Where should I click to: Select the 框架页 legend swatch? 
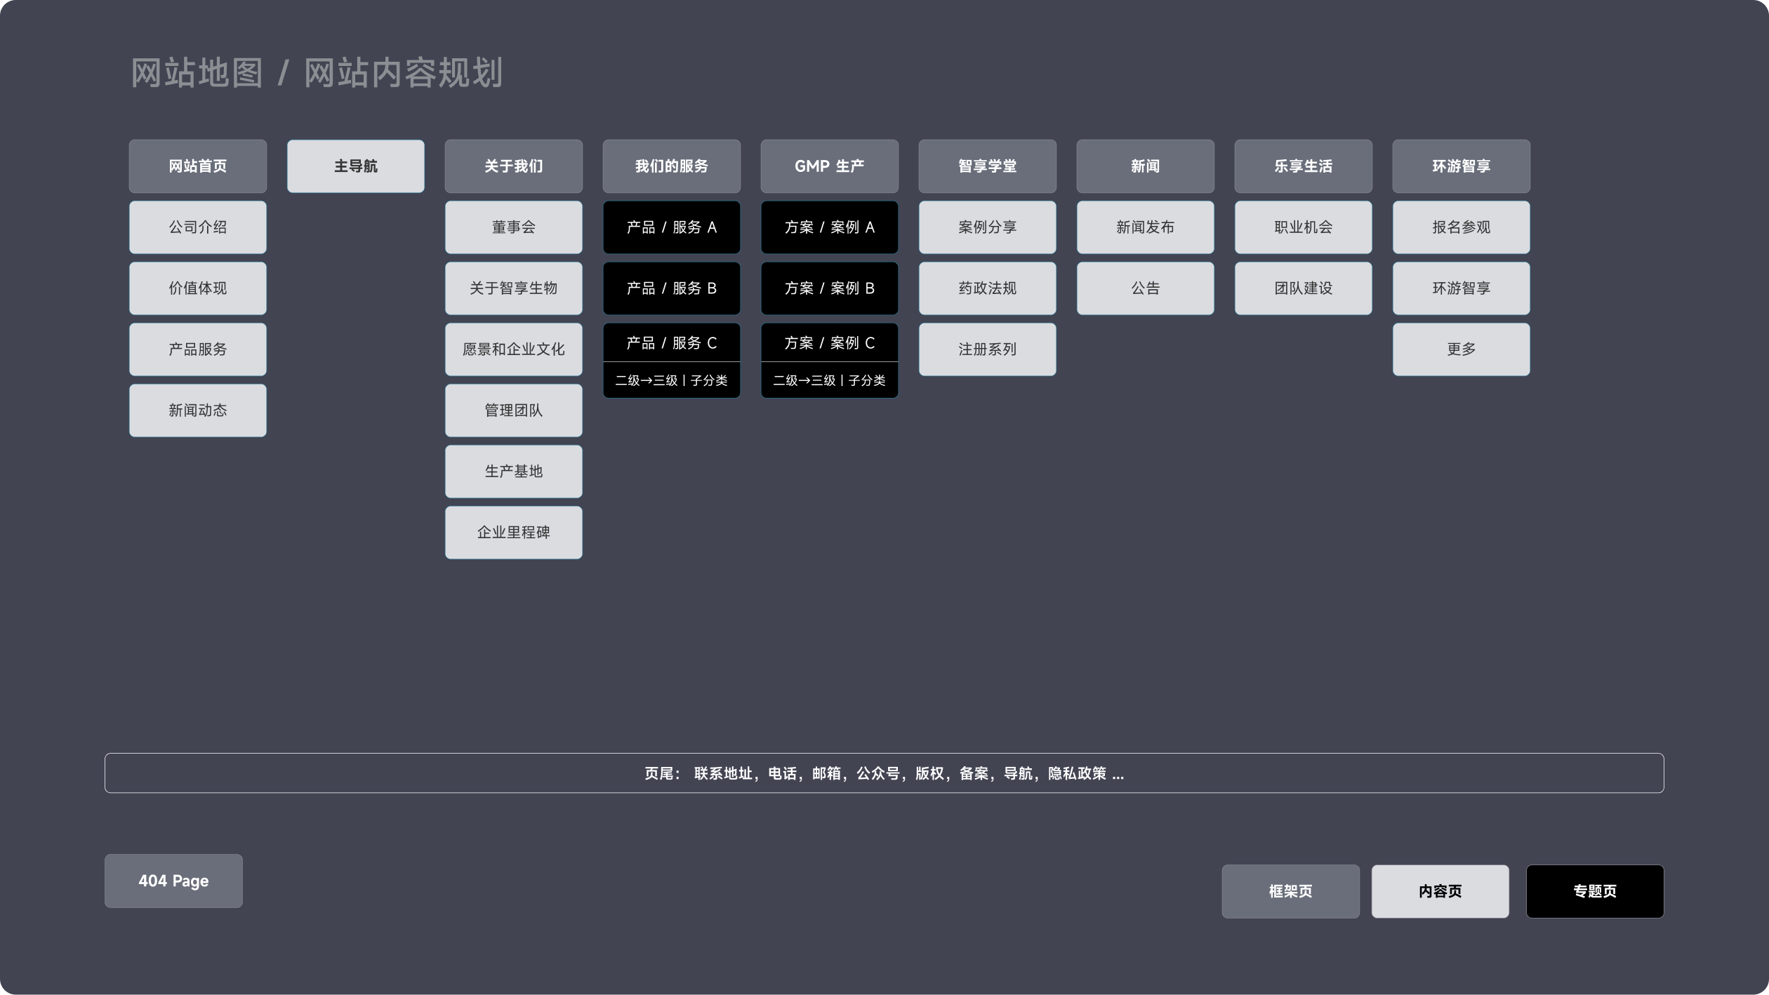tap(1290, 891)
